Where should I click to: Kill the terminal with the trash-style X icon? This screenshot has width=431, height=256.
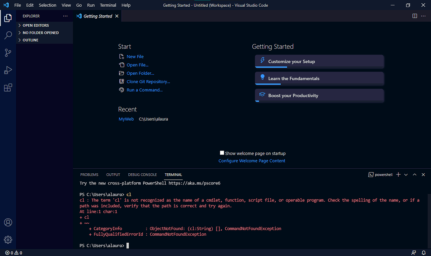[423, 174]
